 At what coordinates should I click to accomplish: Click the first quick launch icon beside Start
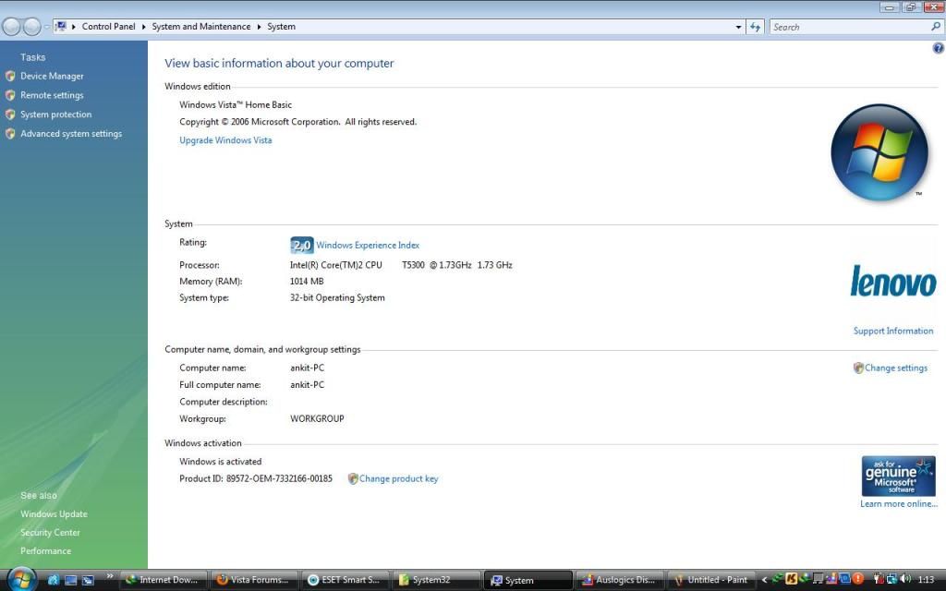[x=53, y=580]
